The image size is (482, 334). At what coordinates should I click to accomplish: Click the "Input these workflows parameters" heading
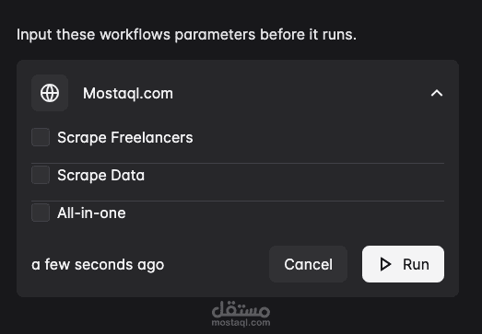(186, 34)
